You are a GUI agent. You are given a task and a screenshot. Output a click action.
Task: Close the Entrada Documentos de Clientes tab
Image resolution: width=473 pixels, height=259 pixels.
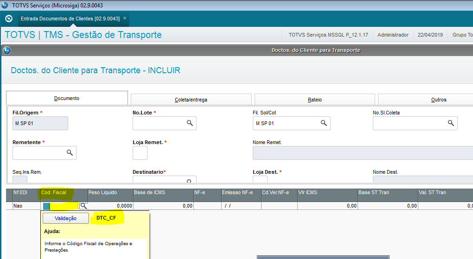(125, 19)
